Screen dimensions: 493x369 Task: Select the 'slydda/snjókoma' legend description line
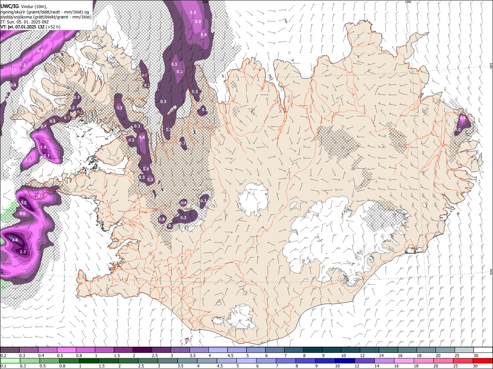pos(46,17)
